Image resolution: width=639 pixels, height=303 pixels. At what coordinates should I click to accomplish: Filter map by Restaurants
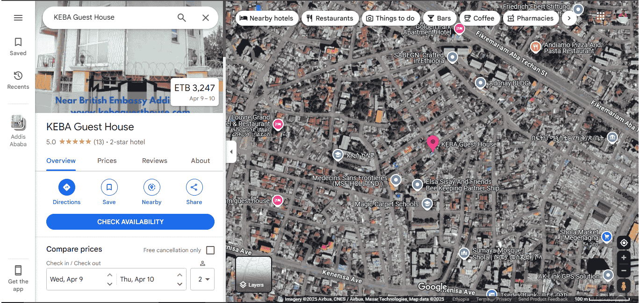330,18
